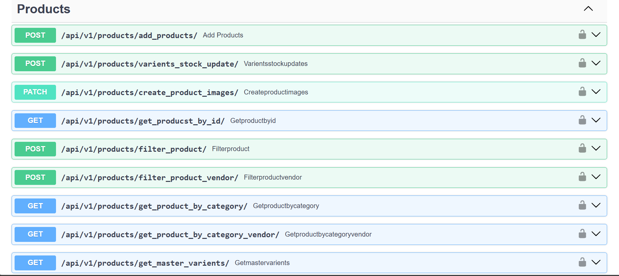This screenshot has height=276, width=619.
Task: Click lock icon for filter_product_vendor endpoint
Action: (582, 177)
